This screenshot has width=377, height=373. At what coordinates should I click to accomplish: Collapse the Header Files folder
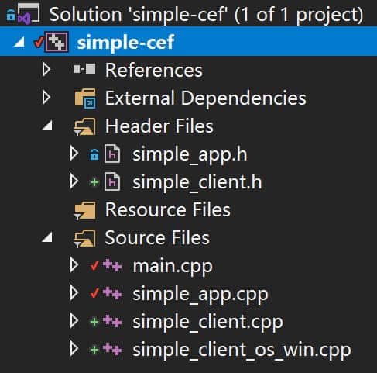point(47,126)
